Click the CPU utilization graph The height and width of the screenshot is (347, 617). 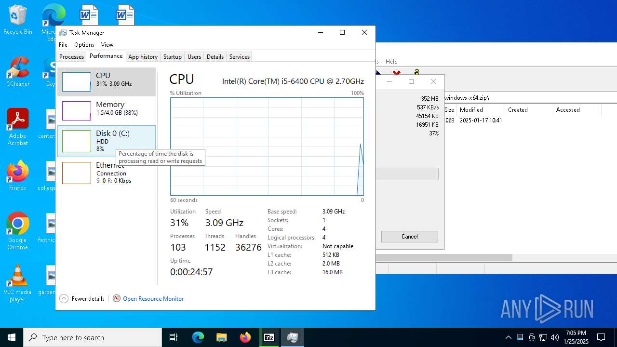pos(267,147)
